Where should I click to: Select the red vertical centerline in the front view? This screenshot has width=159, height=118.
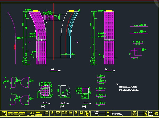54,32
